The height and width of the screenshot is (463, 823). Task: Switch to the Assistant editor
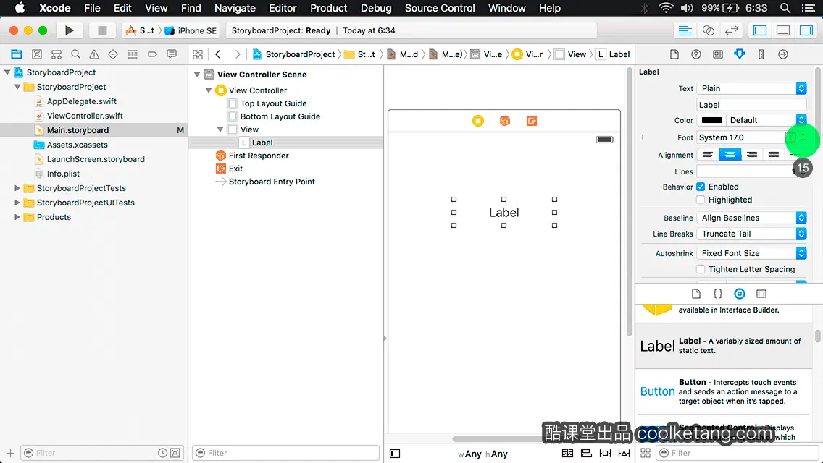click(x=708, y=30)
